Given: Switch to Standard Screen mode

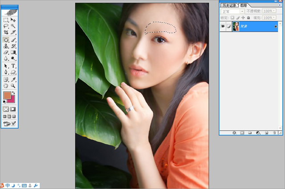Looking at the screenshot, I should (x=5, y=117).
